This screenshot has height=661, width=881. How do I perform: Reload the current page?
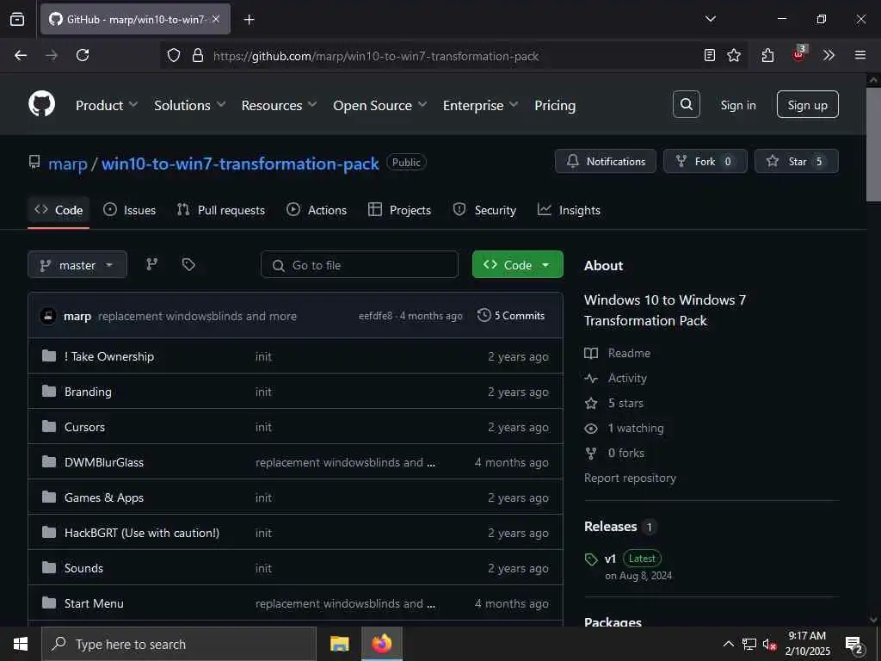click(83, 55)
